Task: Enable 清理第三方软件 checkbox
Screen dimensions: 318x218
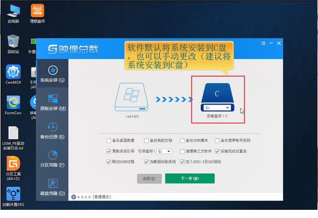Action: [182, 151]
